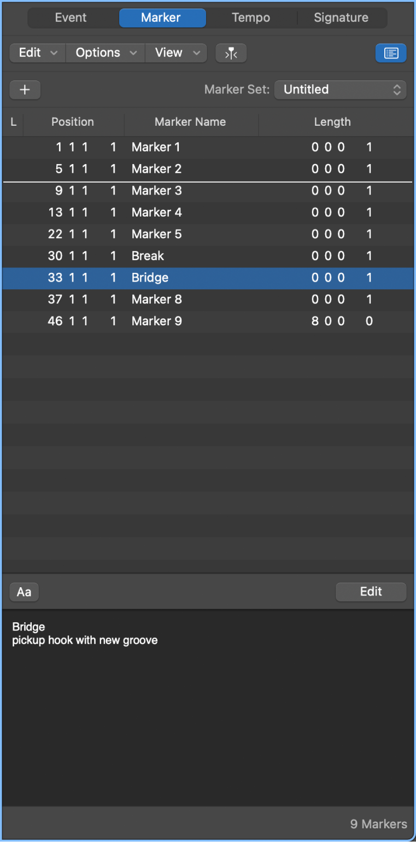
Task: Open the Options menu
Action: tap(104, 53)
